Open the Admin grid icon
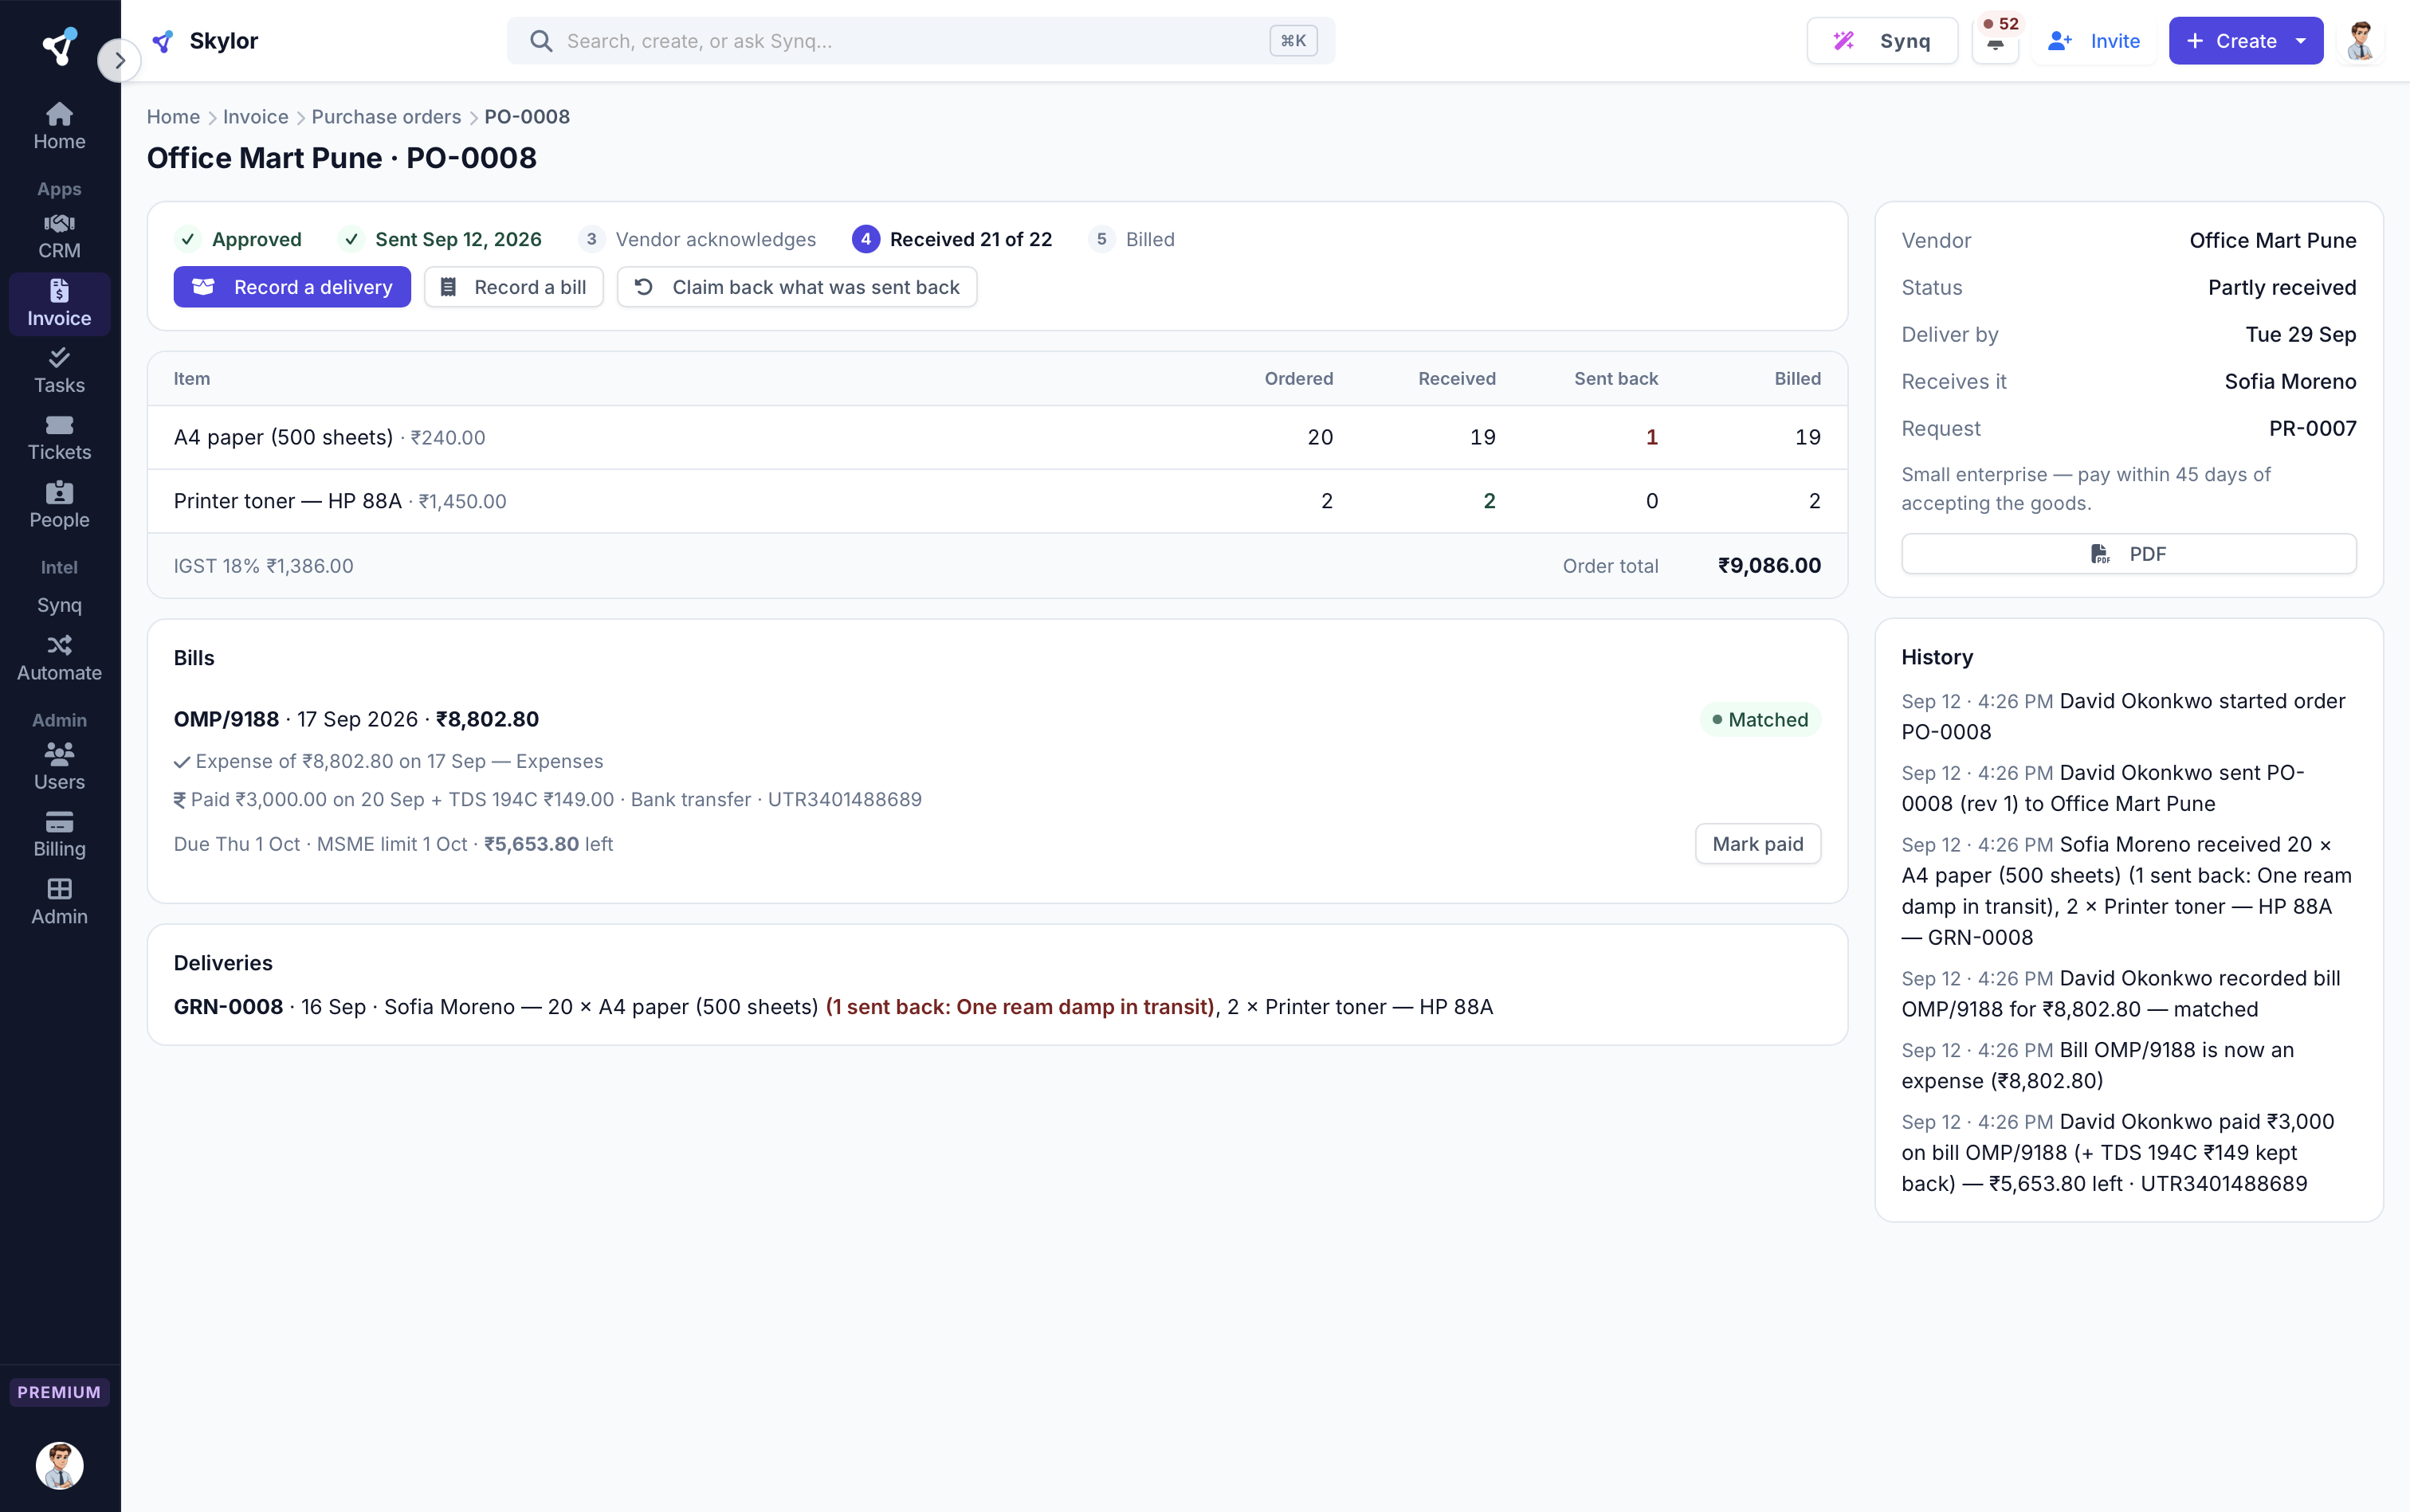2410x1512 pixels. point(59,902)
